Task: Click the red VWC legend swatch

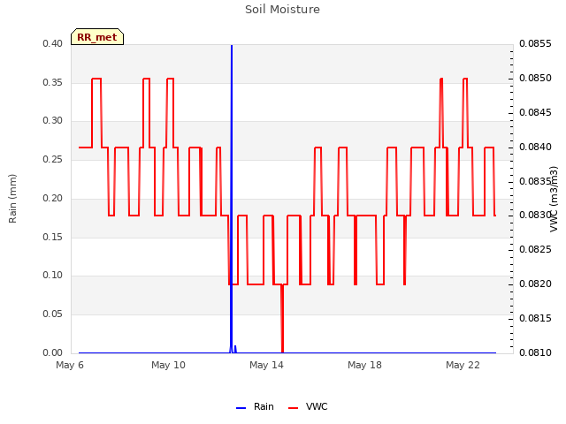Action: [x=293, y=408]
